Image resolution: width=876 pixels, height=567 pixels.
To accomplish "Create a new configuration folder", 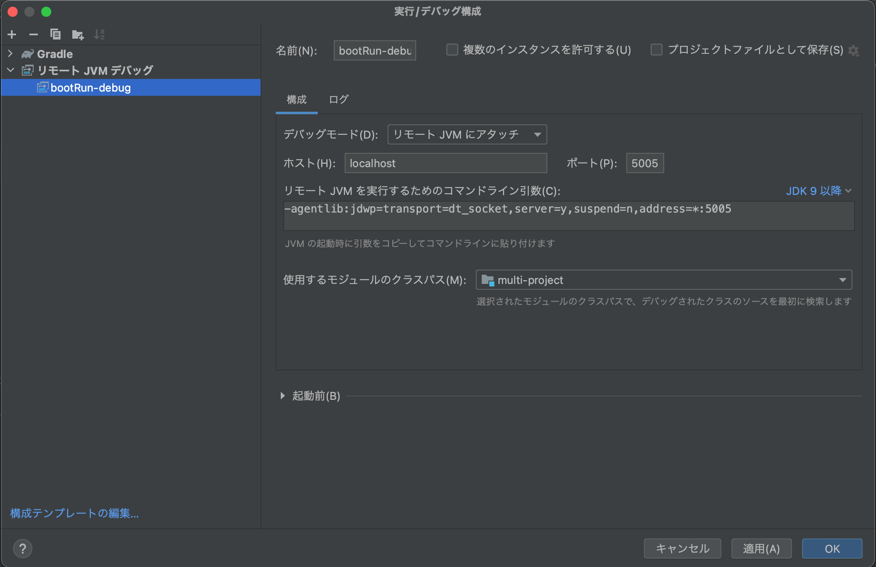I will coord(77,34).
